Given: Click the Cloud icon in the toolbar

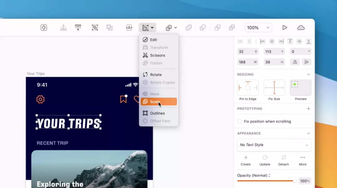Looking at the screenshot, I should (x=301, y=28).
